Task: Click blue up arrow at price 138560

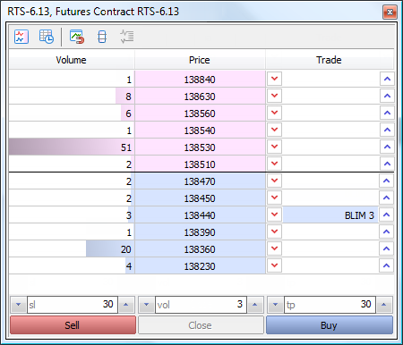Action: (387, 113)
